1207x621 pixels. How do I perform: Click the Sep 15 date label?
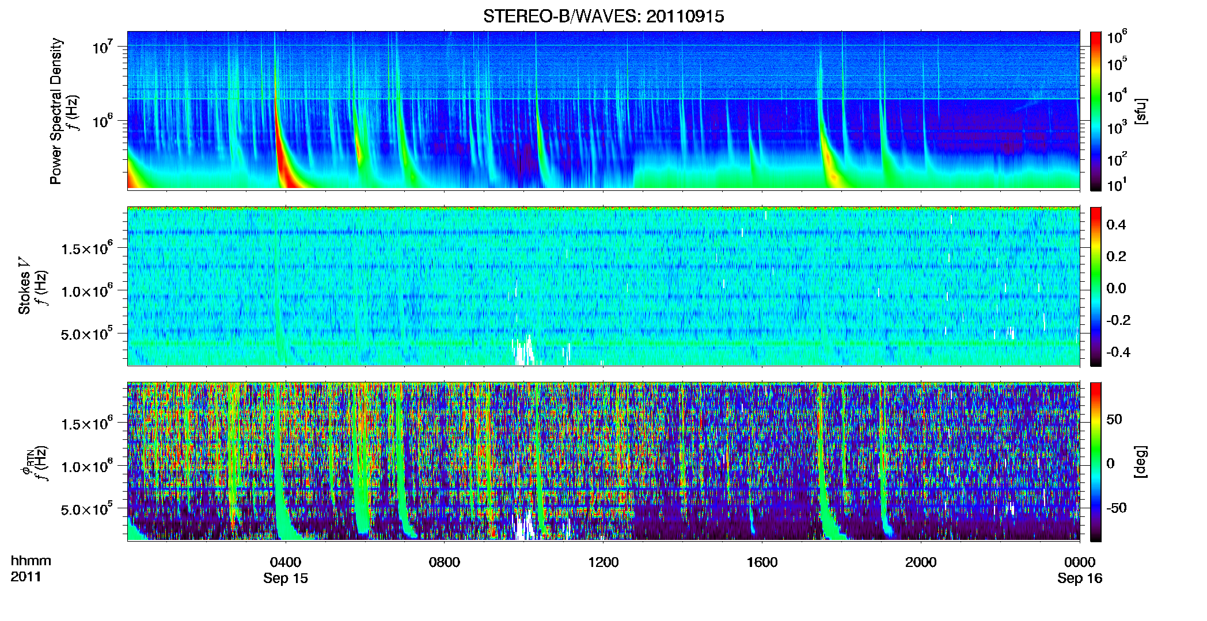coord(286,578)
